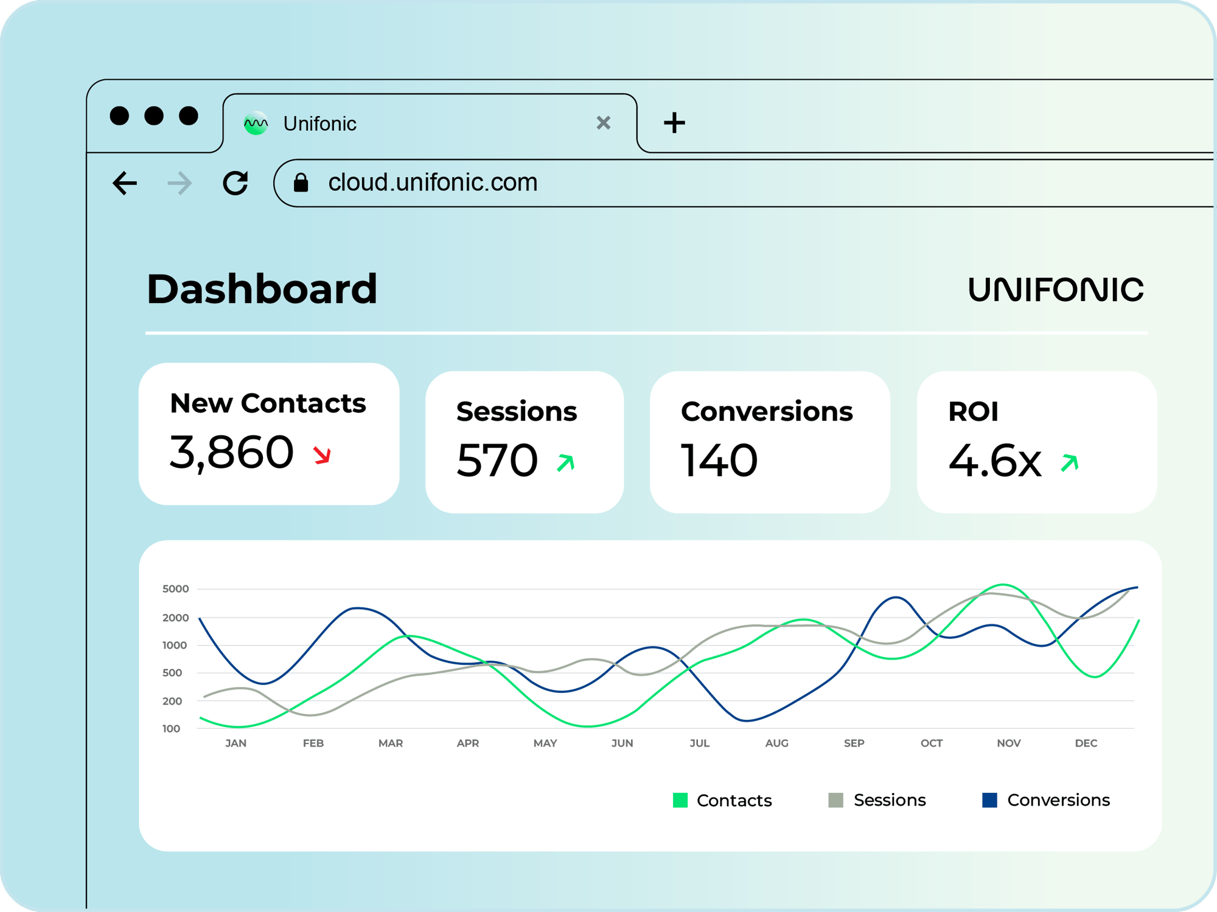Click the DEC axis label
The height and width of the screenshot is (912, 1217).
[x=1086, y=743]
